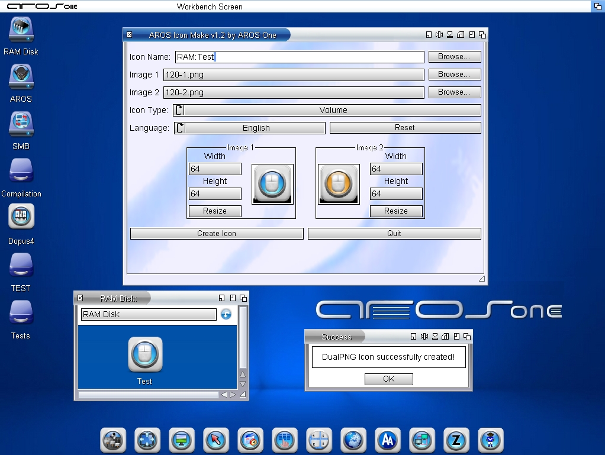Focus the Icon Name input field

point(300,57)
